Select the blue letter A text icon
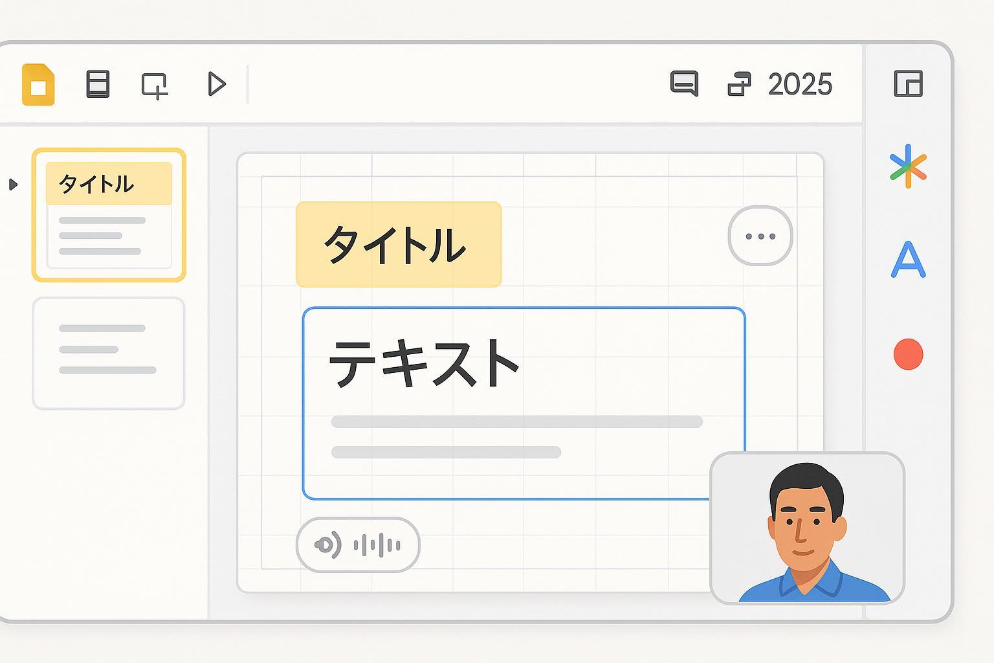 pos(908,260)
